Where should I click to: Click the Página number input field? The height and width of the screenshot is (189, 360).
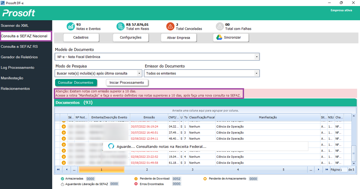click(343, 170)
